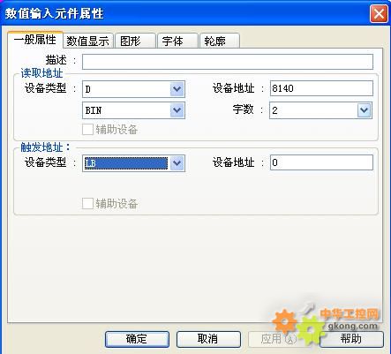Switch to the 数值显示 tab
The height and width of the screenshot is (354, 391).
[87, 41]
